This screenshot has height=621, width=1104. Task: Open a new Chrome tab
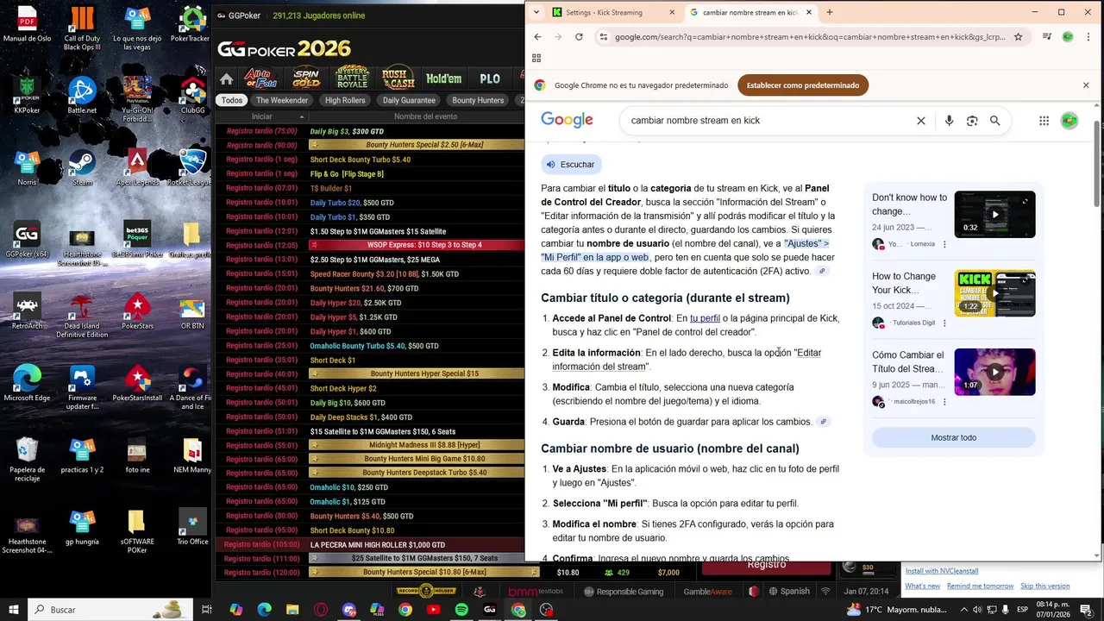[x=830, y=12]
